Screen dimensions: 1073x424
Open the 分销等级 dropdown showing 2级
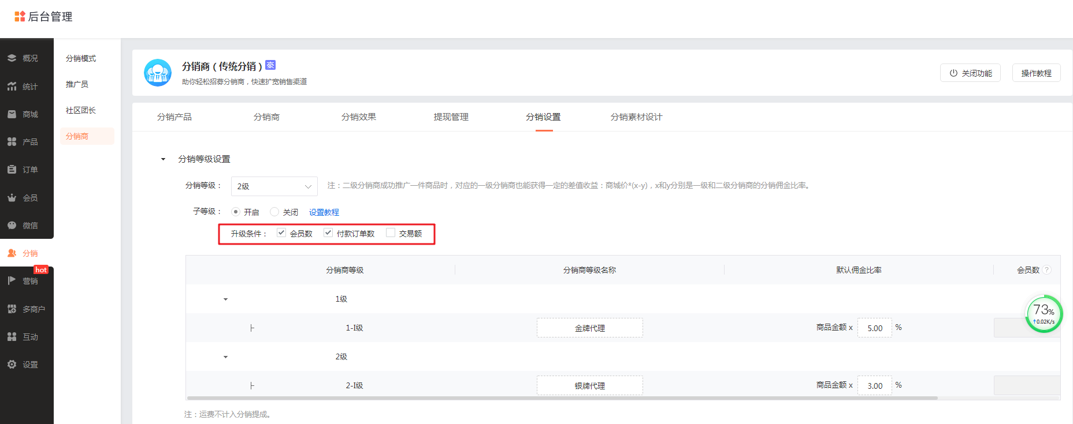[x=274, y=186]
